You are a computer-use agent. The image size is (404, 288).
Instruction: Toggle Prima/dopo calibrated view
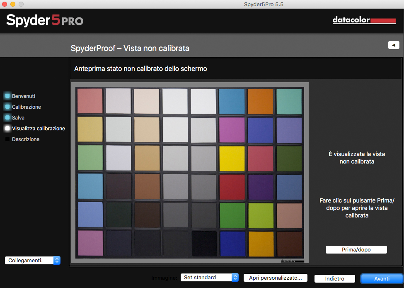coord(356,249)
